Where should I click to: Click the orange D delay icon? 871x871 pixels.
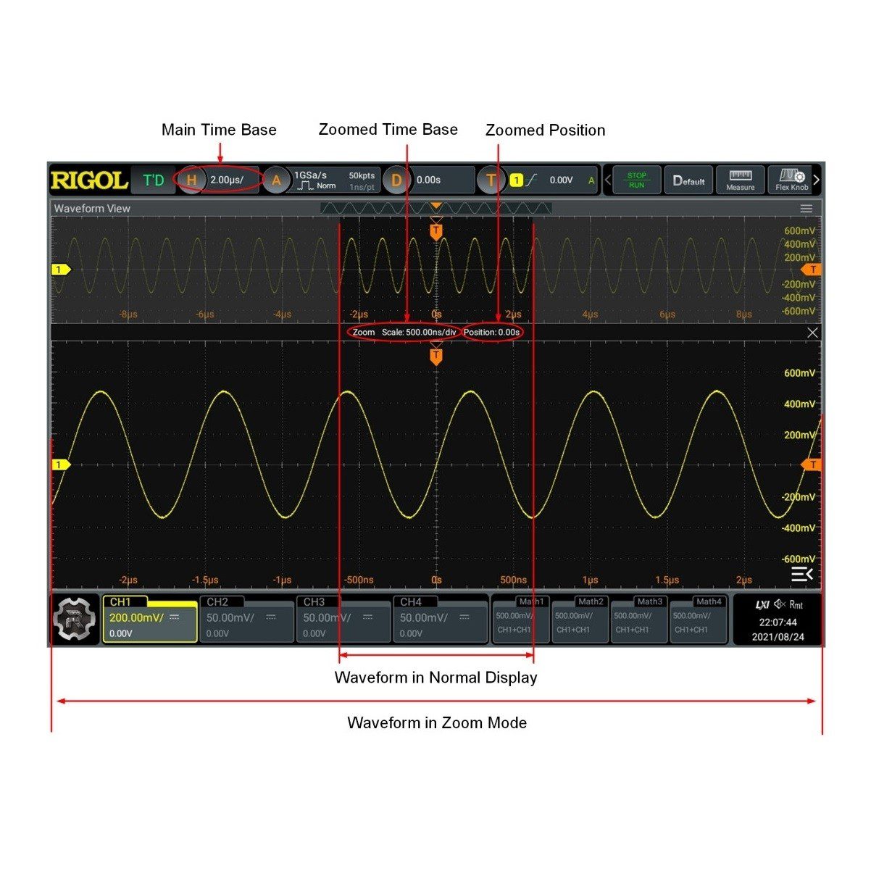pyautogui.click(x=396, y=180)
